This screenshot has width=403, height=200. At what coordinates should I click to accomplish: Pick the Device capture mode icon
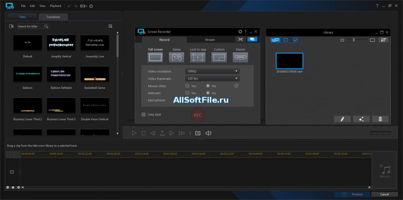point(241,58)
